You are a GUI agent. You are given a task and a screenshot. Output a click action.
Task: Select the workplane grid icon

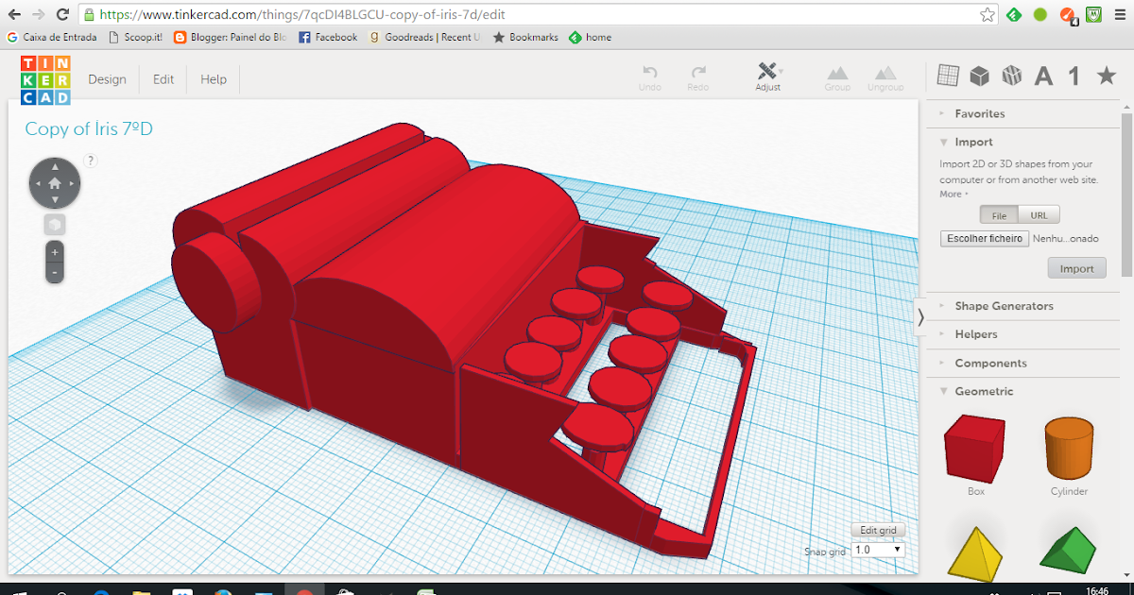947,76
